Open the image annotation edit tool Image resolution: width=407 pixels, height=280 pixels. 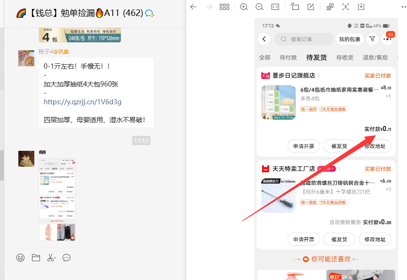311,7
